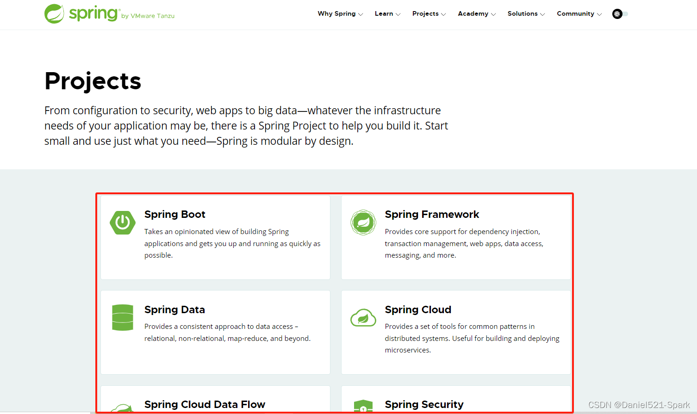Open the Spring Security project link
The width and height of the screenshot is (697, 414).
point(424,404)
